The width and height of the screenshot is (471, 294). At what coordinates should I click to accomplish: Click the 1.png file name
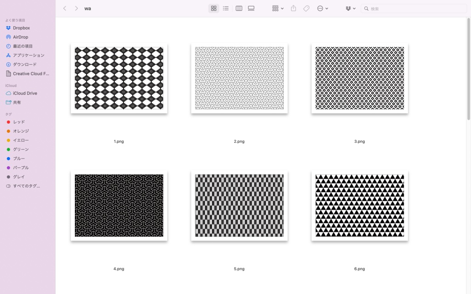[x=119, y=141]
